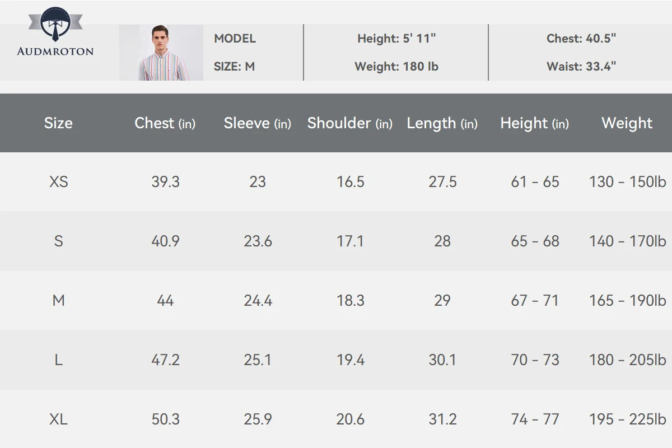Select the Size column header
Image resolution: width=672 pixels, height=448 pixels.
(58, 123)
